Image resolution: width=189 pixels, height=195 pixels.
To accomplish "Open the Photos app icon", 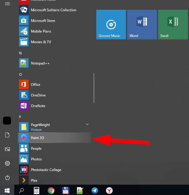I will tap(24, 159).
